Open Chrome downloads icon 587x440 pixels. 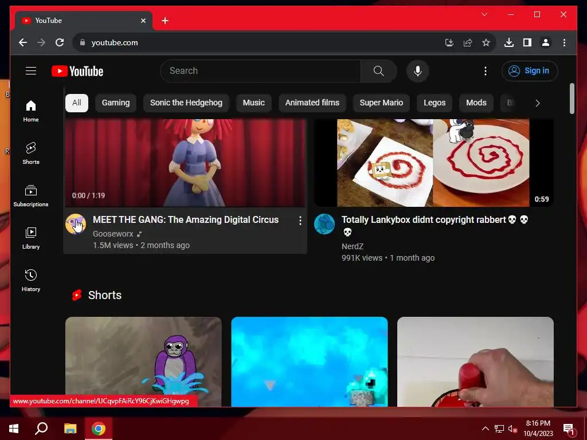pos(509,42)
